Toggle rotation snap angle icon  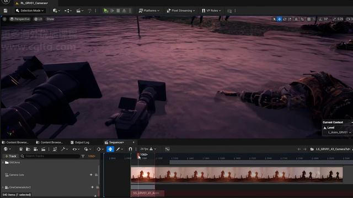320,19
